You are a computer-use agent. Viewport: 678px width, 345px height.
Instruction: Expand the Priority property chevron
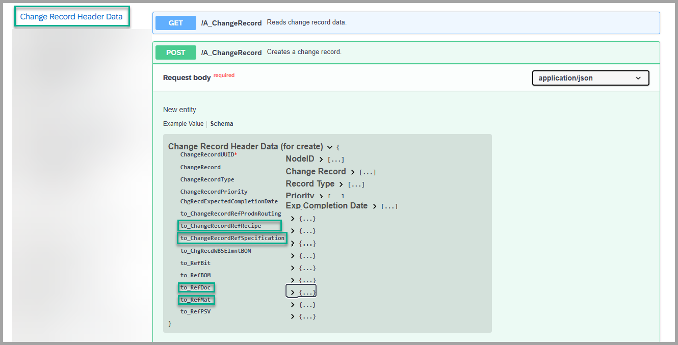pos(321,196)
